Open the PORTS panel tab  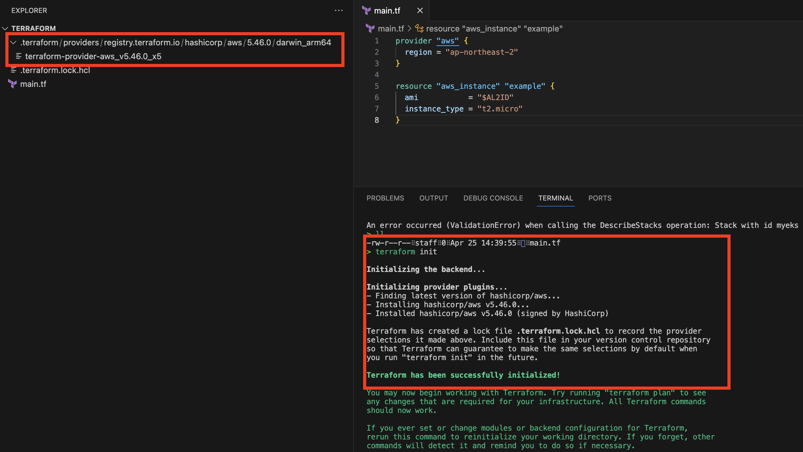(600, 198)
